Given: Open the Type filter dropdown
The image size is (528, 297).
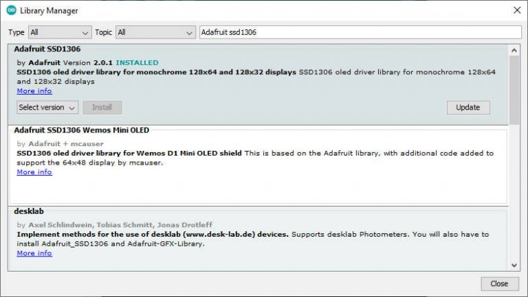Looking at the screenshot, I should [60, 32].
